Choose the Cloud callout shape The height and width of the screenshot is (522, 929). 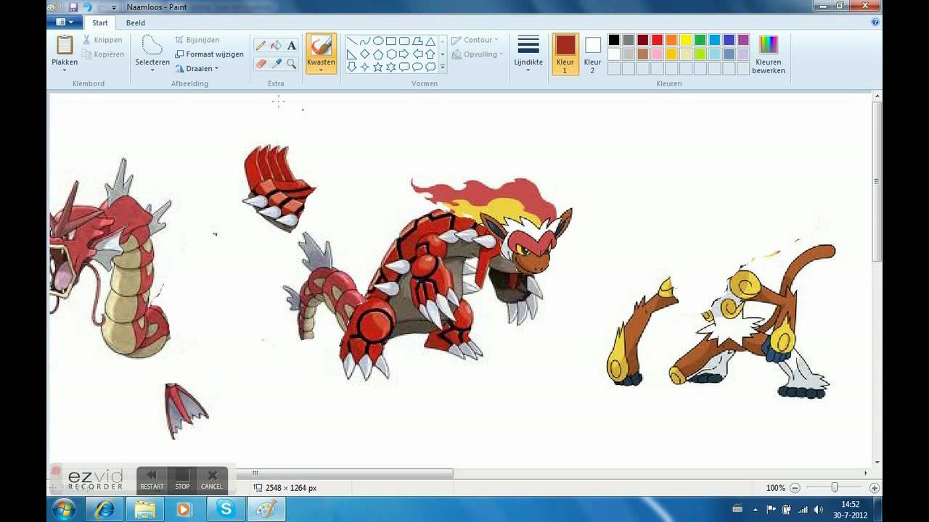click(x=430, y=67)
